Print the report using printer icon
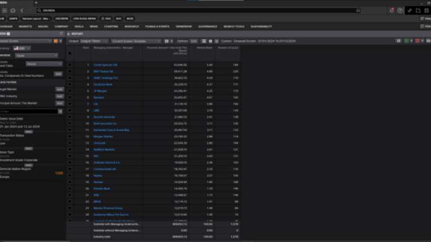 pyautogui.click(x=428, y=41)
